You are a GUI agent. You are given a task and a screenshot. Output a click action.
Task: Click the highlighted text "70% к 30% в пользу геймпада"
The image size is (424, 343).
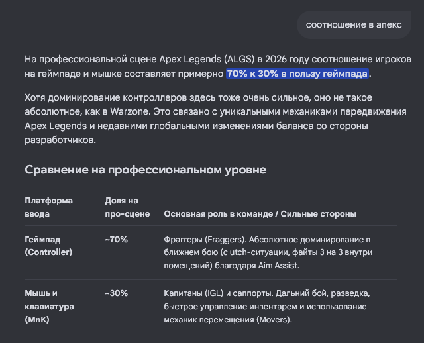[x=297, y=73]
